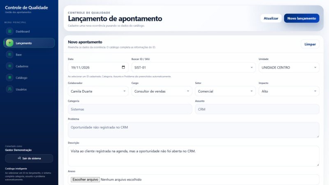Image resolution: width=329 pixels, height=185 pixels.
Task: Click the Novo lançamento button
Action: click(301, 18)
